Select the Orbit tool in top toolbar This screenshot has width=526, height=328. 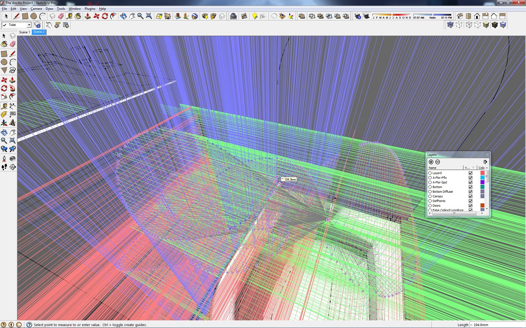[x=123, y=16]
